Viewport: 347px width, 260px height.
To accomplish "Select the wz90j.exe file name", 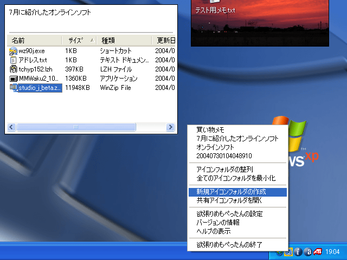I will tap(31, 51).
